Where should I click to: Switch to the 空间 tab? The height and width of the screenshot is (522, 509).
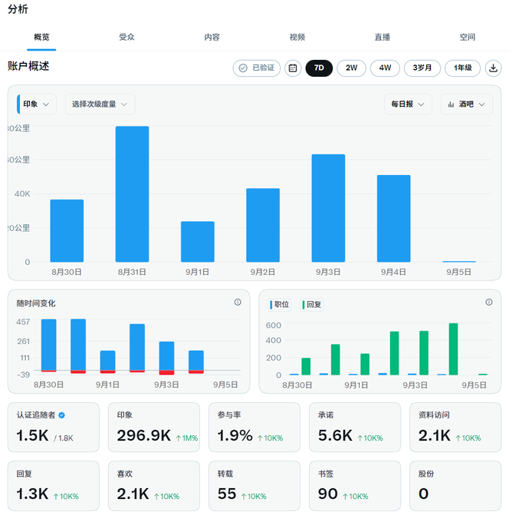coord(468,38)
